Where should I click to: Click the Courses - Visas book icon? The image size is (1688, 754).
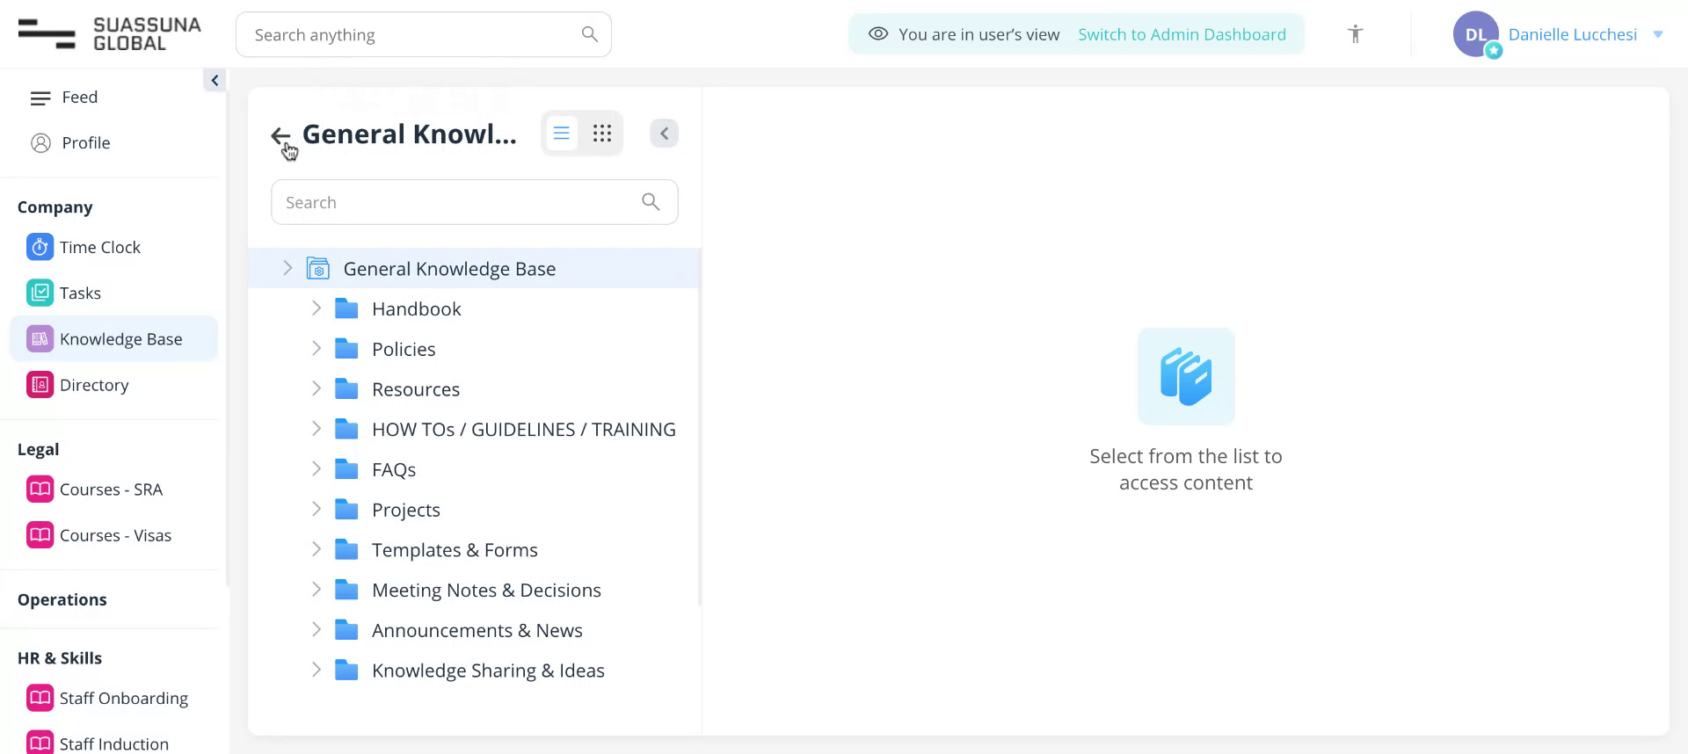click(x=40, y=535)
